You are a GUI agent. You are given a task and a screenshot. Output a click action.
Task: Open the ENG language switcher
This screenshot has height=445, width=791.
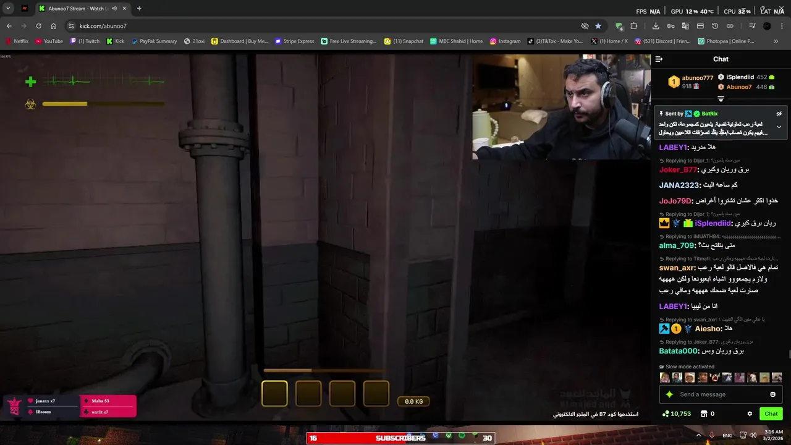pos(727,435)
